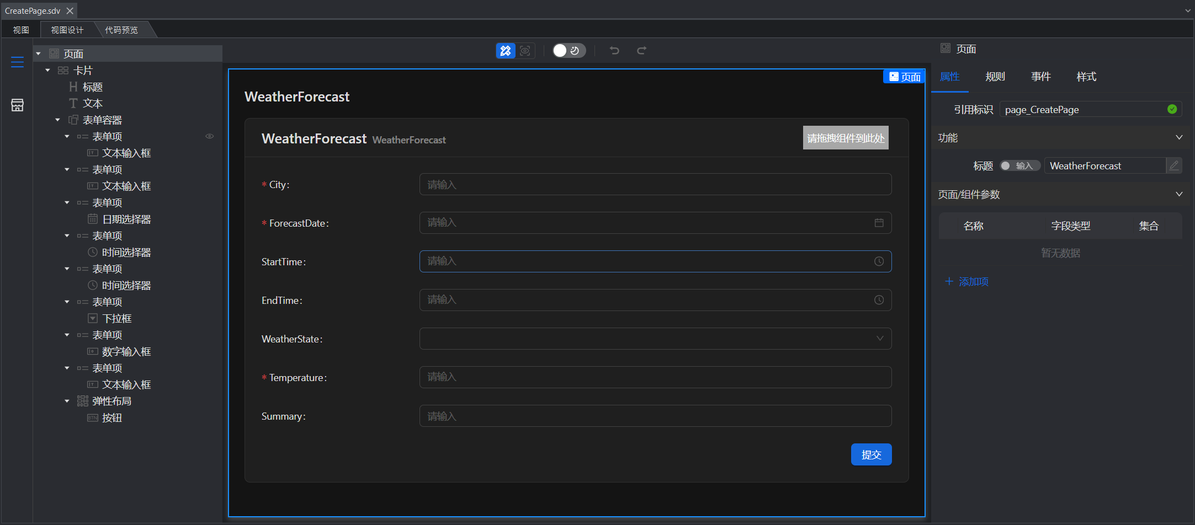Close the CreatePage.sdv tab
1195x525 pixels.
pos(70,10)
